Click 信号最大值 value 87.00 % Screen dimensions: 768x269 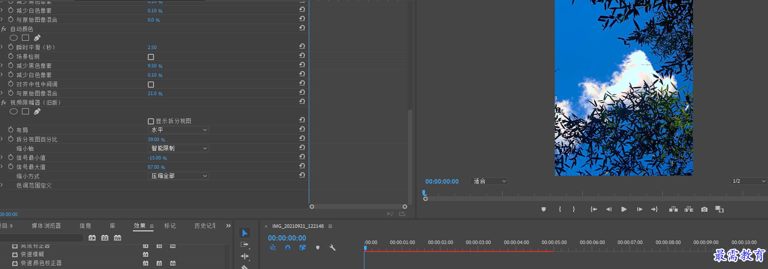tap(156, 167)
